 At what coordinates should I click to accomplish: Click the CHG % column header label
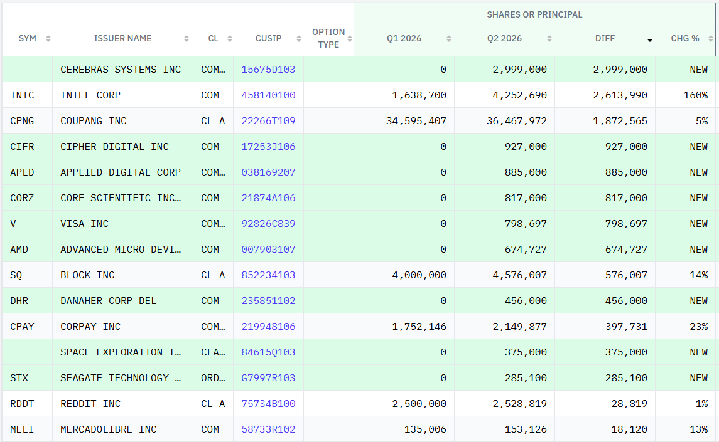pos(685,38)
